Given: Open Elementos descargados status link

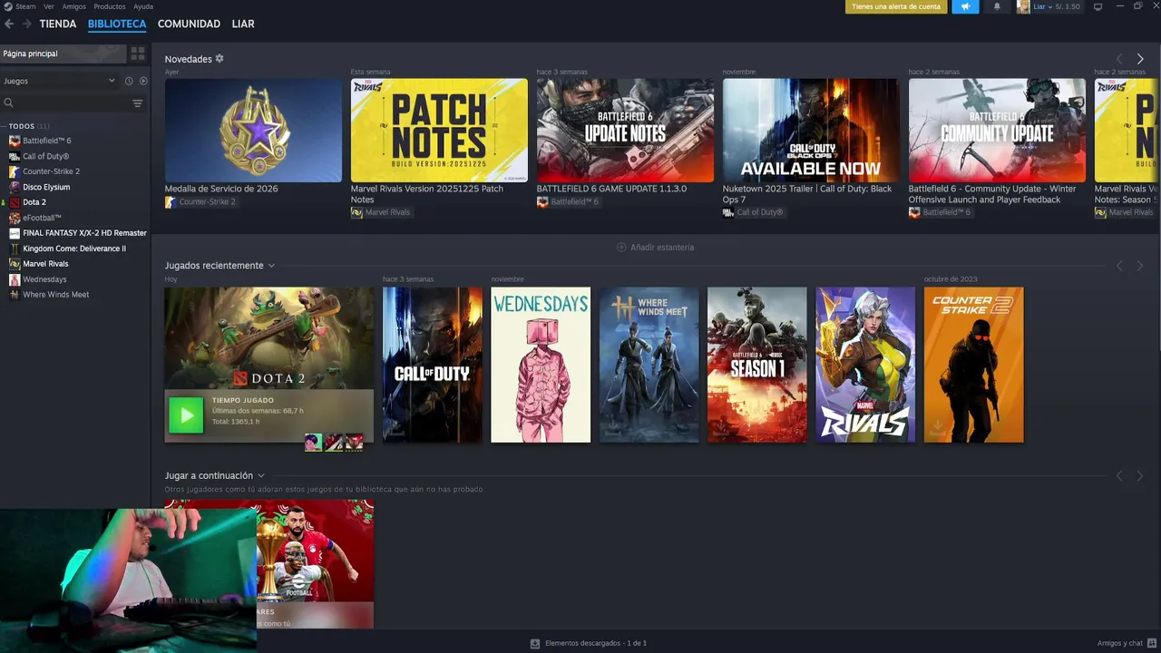Looking at the screenshot, I should click(596, 643).
